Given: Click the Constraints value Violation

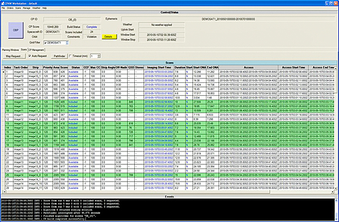Looking at the screenshot, I should (92, 37).
